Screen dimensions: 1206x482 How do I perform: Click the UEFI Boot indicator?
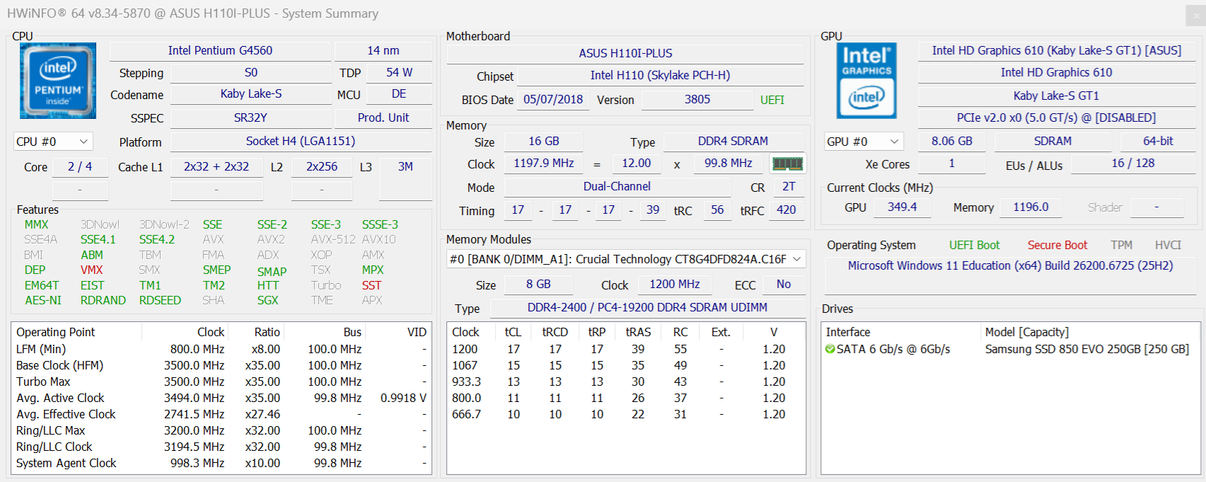click(x=974, y=245)
